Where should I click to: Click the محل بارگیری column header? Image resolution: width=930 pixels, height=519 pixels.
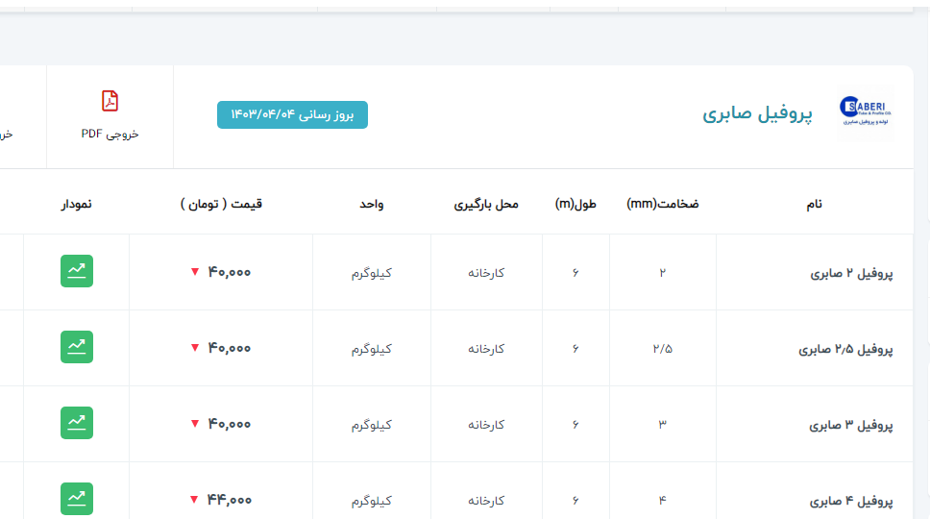(486, 204)
